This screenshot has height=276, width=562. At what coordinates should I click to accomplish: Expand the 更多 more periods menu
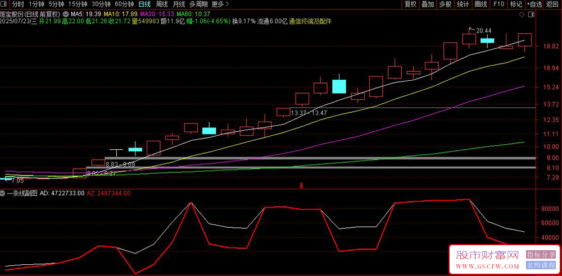point(220,4)
